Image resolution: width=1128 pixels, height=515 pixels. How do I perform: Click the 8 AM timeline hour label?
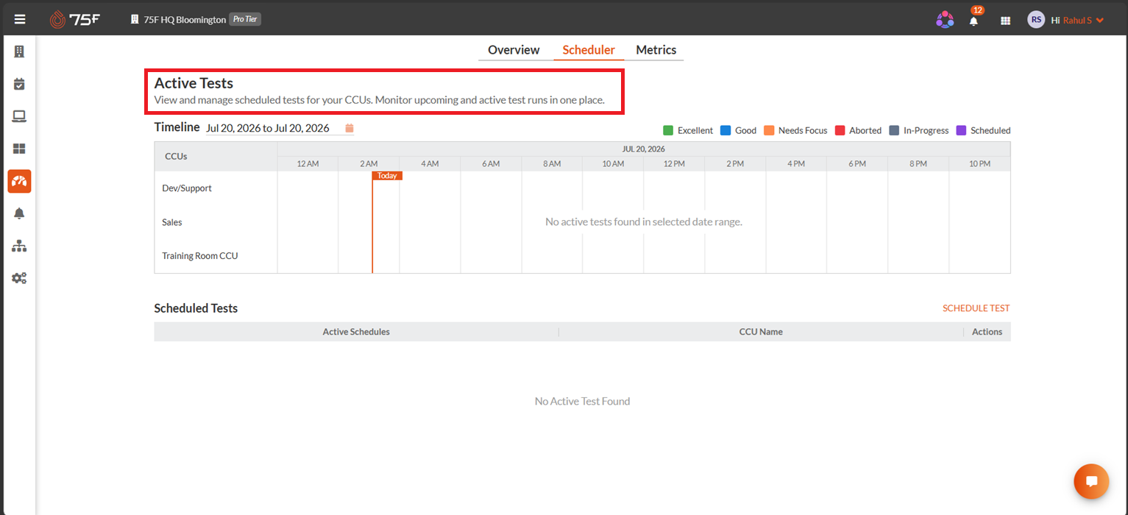[x=552, y=163]
